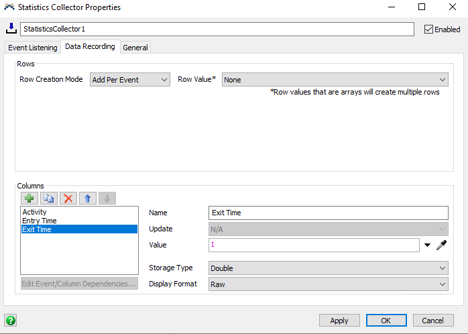Viewport: 468px width, 334px height.
Task: Open the black triangle menu beside Value
Action: 428,245
